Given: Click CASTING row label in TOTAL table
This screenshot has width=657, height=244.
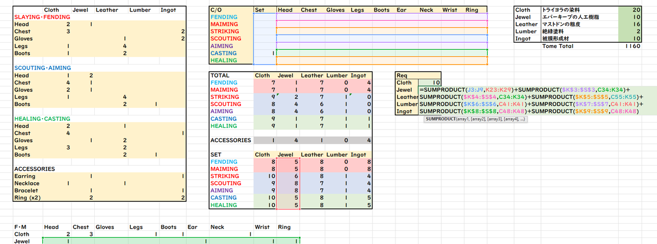Looking at the screenshot, I should click(223, 118).
